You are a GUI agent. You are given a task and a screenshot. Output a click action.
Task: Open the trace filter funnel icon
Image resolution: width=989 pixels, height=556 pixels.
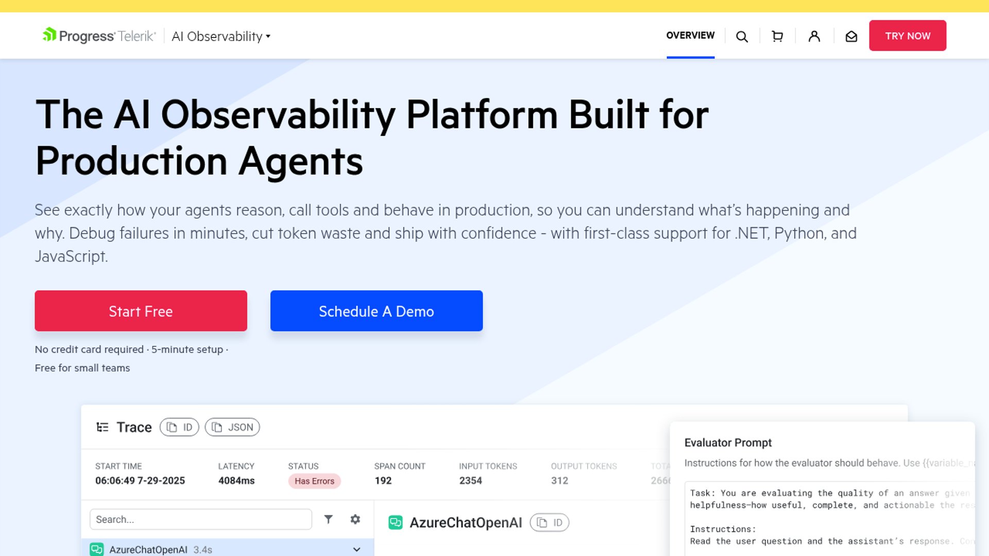[328, 519]
